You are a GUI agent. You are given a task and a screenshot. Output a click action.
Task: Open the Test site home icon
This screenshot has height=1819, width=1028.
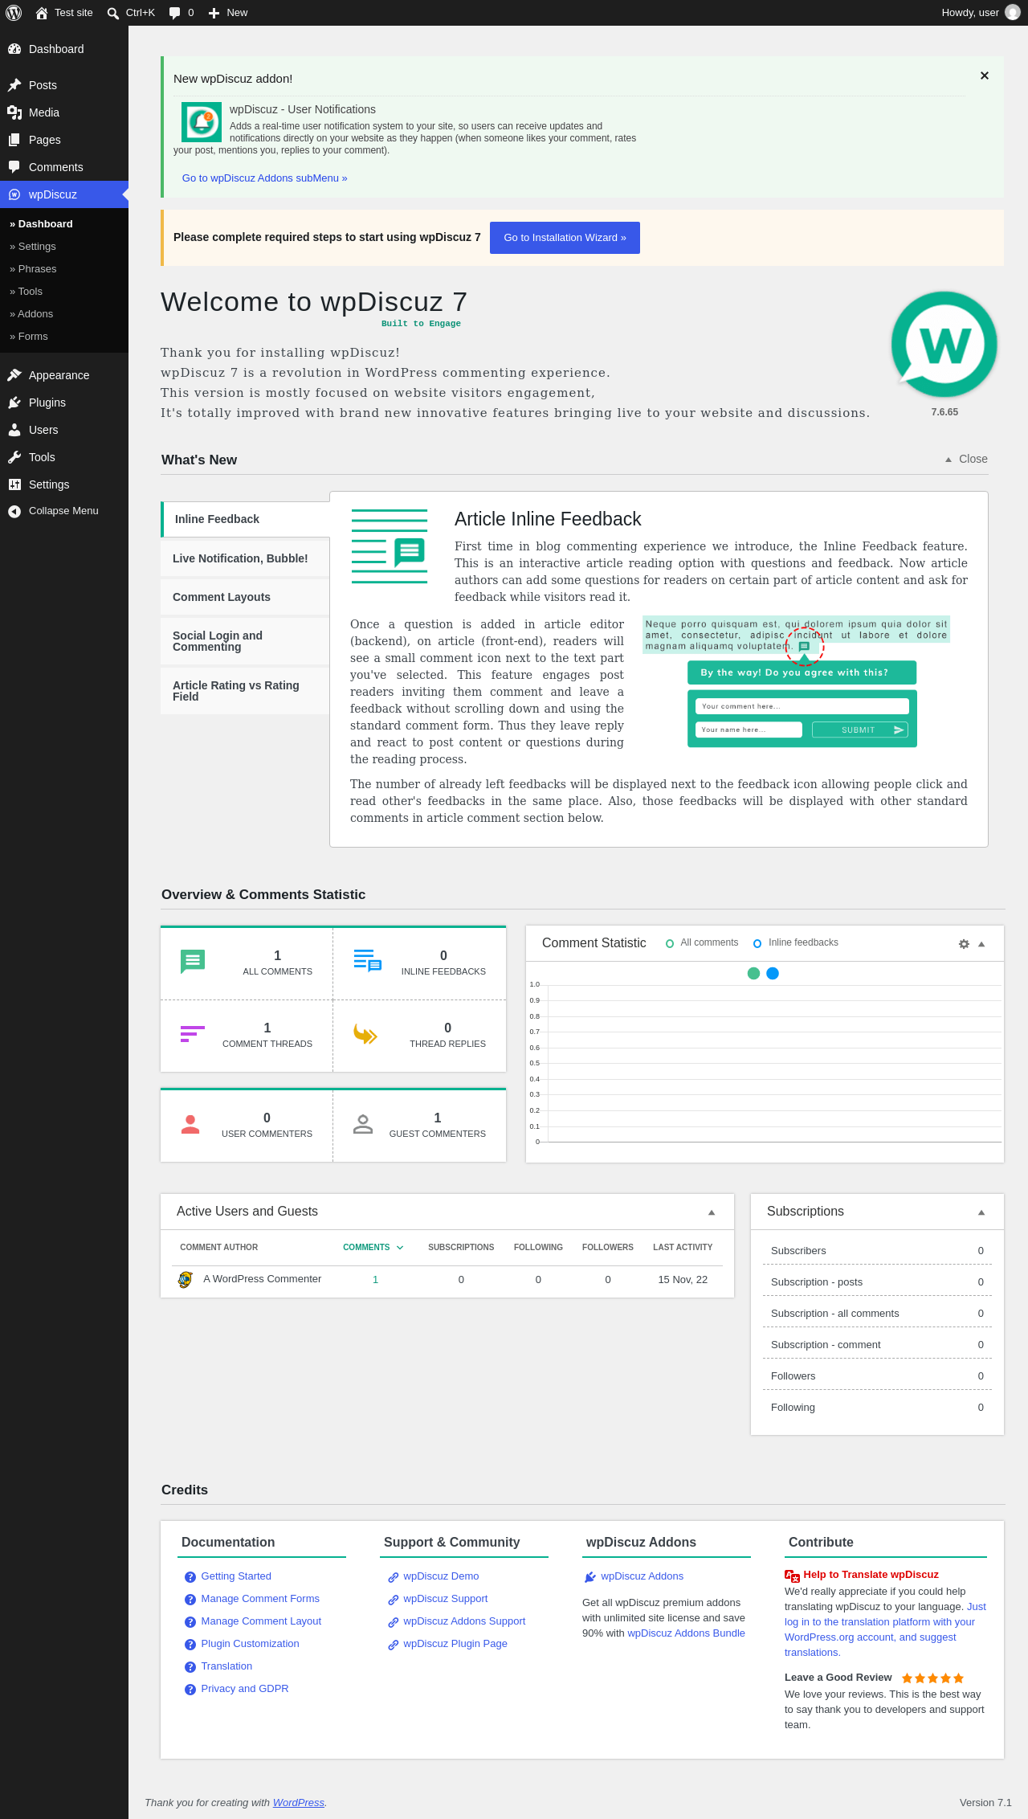tap(42, 13)
